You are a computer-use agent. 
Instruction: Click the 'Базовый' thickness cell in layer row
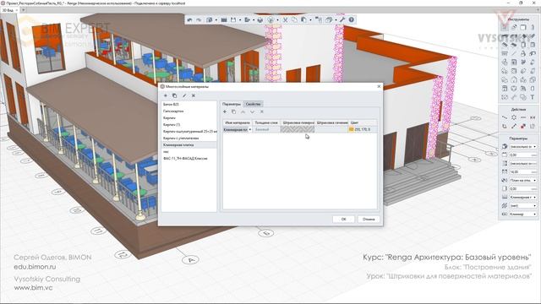pos(266,129)
